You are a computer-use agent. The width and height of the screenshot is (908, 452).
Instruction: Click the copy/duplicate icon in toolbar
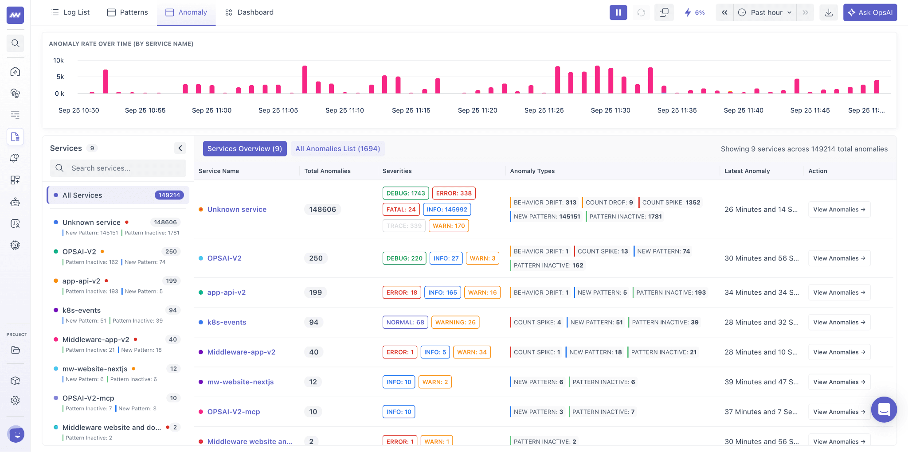(664, 12)
